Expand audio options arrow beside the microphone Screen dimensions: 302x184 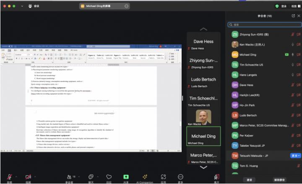point(17,176)
